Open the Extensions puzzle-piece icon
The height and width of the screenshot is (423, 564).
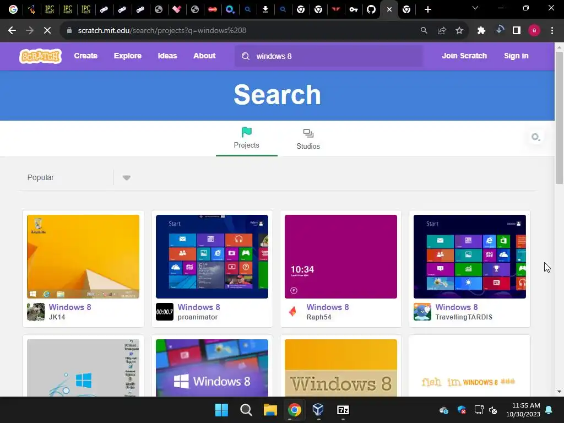(x=481, y=31)
